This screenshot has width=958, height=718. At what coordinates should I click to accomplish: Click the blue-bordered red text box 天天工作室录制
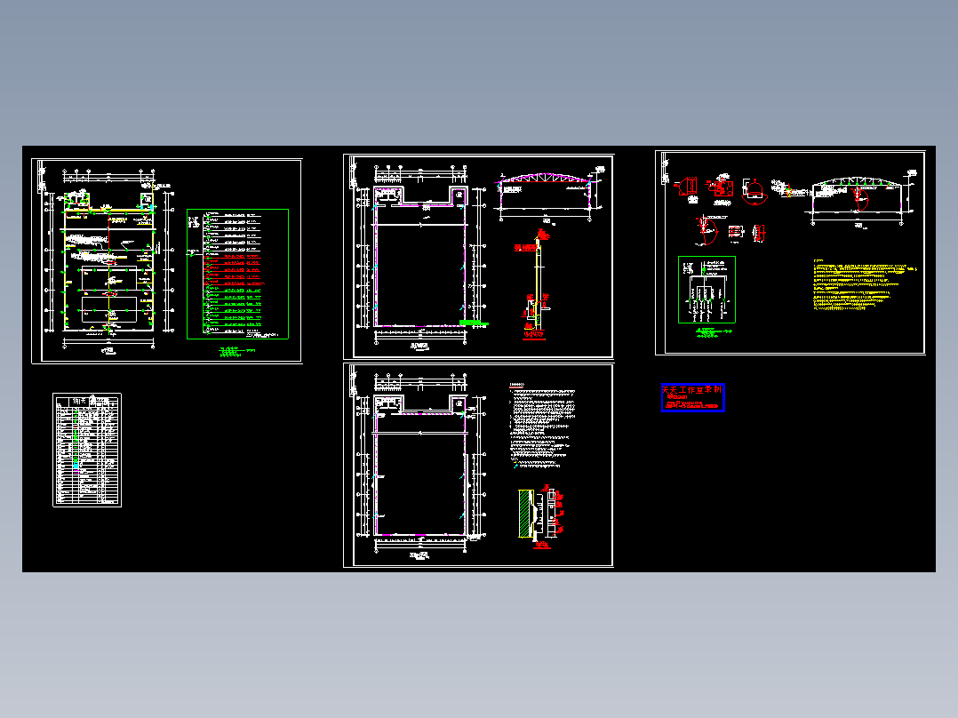(x=693, y=398)
